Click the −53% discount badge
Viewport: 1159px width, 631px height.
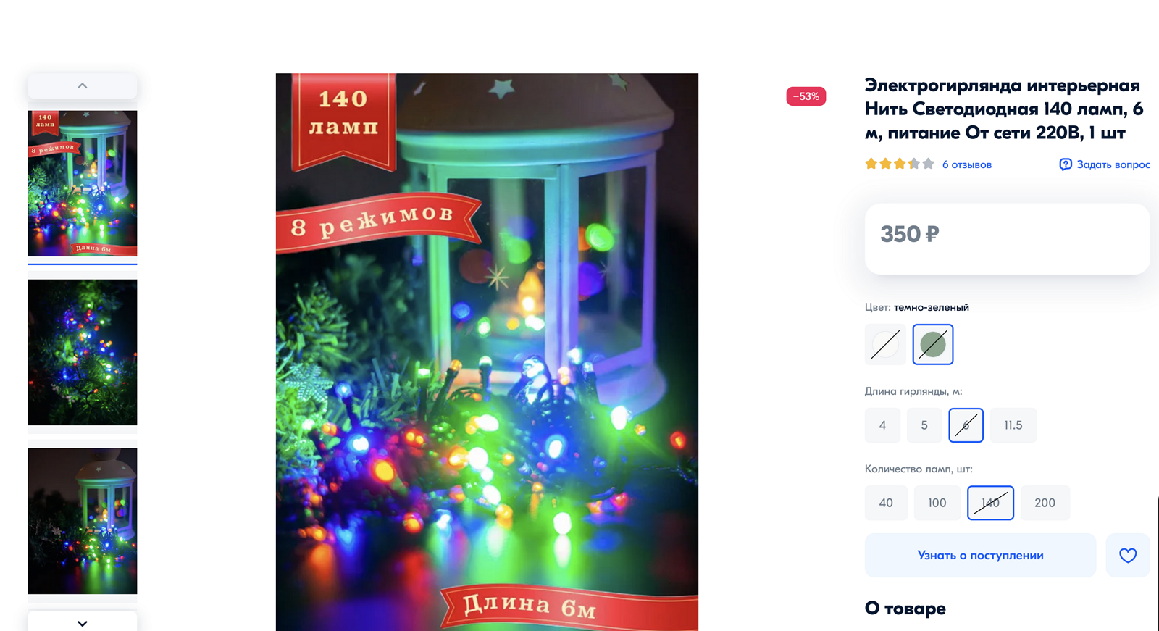tap(806, 96)
